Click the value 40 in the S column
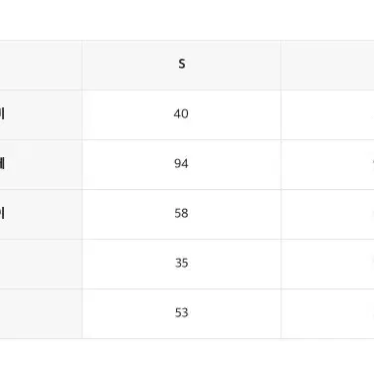Screen dimensions: 374x374 point(181,114)
